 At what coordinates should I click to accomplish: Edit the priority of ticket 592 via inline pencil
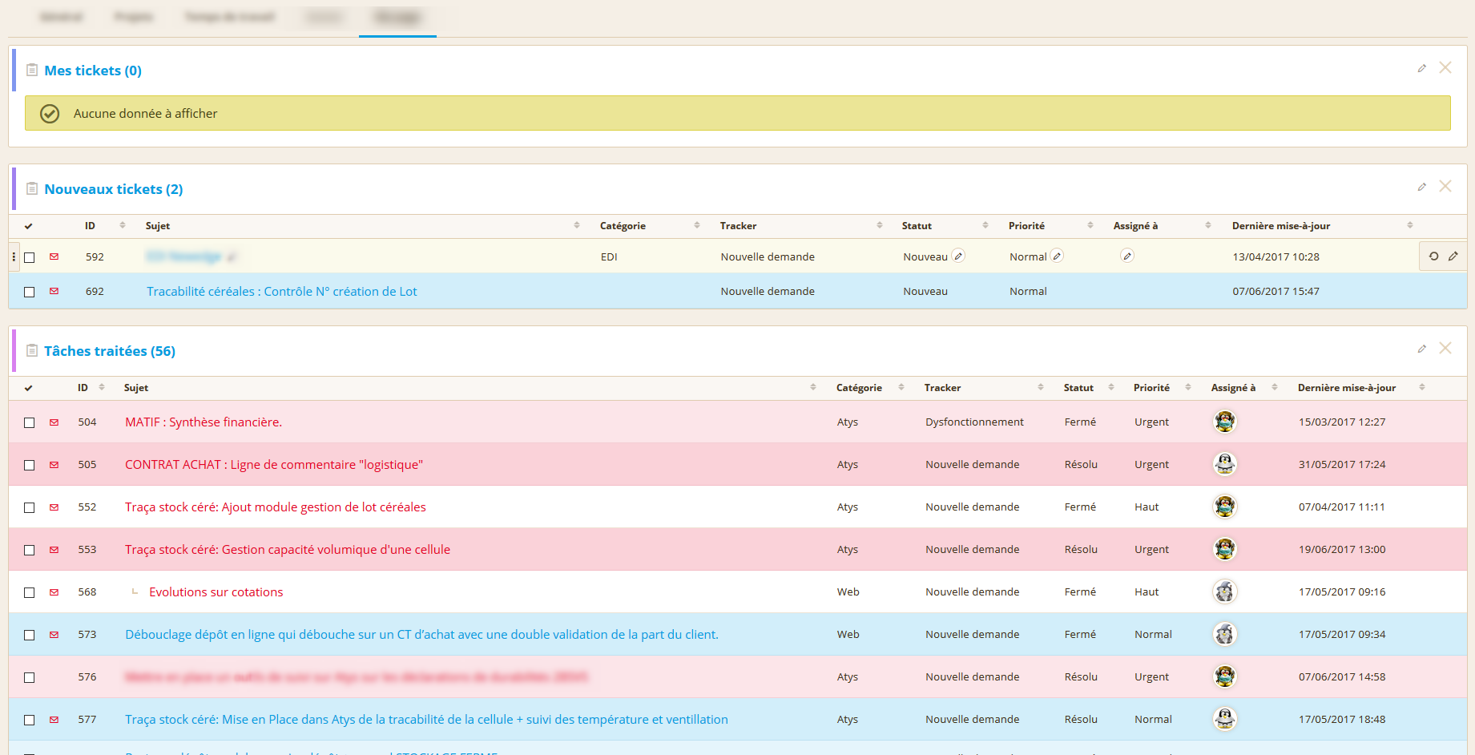tap(1057, 255)
